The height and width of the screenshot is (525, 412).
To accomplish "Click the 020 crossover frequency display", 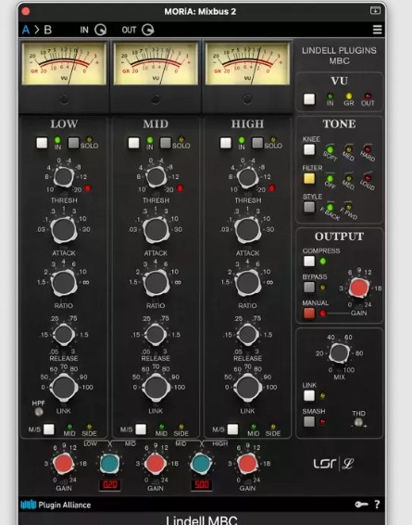I will (109, 485).
